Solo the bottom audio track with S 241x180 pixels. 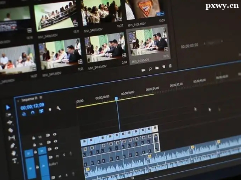point(67,175)
